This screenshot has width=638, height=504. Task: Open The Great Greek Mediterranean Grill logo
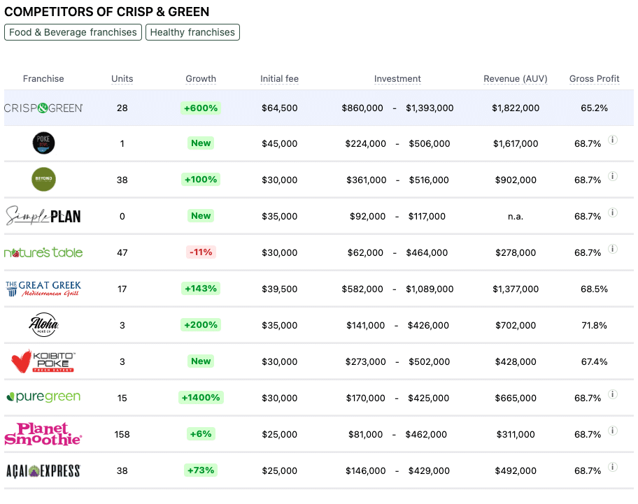pos(43,289)
